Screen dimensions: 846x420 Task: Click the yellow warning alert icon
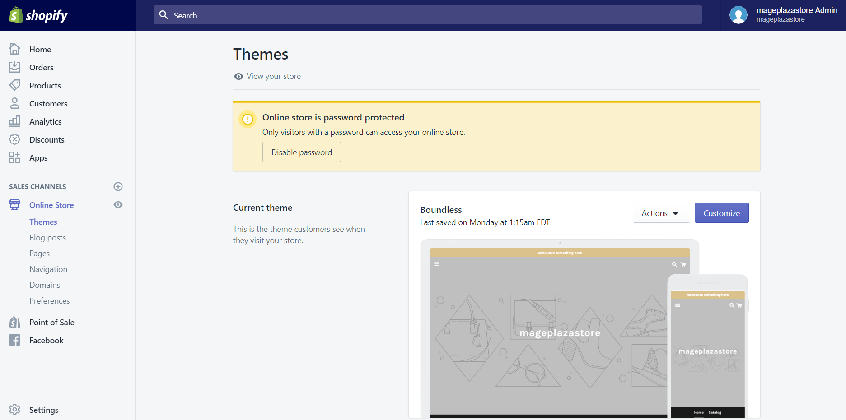(x=248, y=119)
